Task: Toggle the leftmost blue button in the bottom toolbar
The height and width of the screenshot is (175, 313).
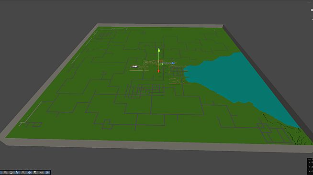Action: tap(1, 173)
